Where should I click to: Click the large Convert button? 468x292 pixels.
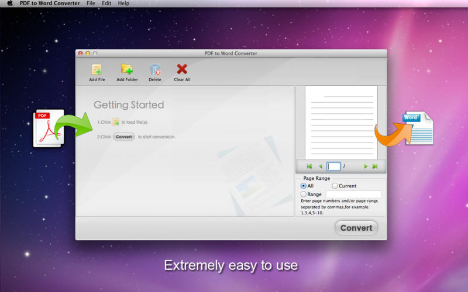click(356, 228)
